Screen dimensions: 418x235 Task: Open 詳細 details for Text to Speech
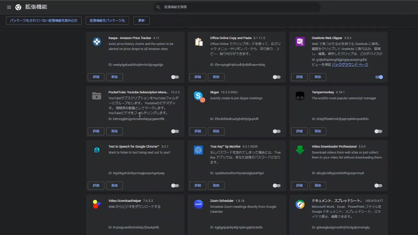click(96, 185)
